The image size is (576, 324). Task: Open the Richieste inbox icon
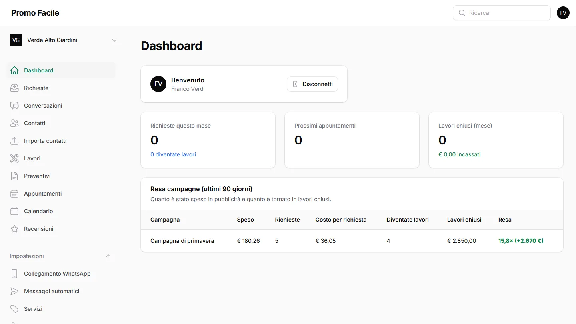(x=14, y=88)
